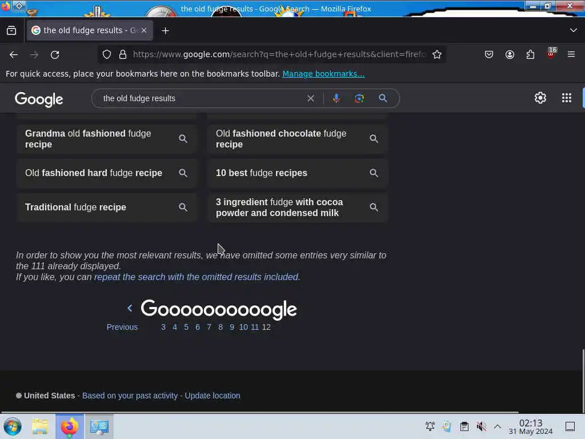Screen dimensions: 585x439
Task: Go to results page 11
Action: point(255,327)
